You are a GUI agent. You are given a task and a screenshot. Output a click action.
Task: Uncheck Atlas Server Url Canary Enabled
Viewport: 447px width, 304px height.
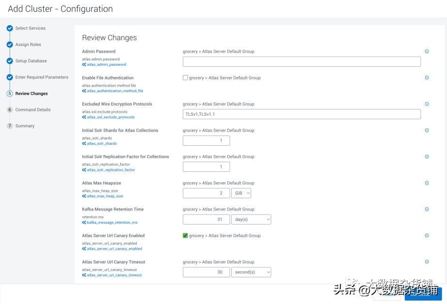pos(185,236)
